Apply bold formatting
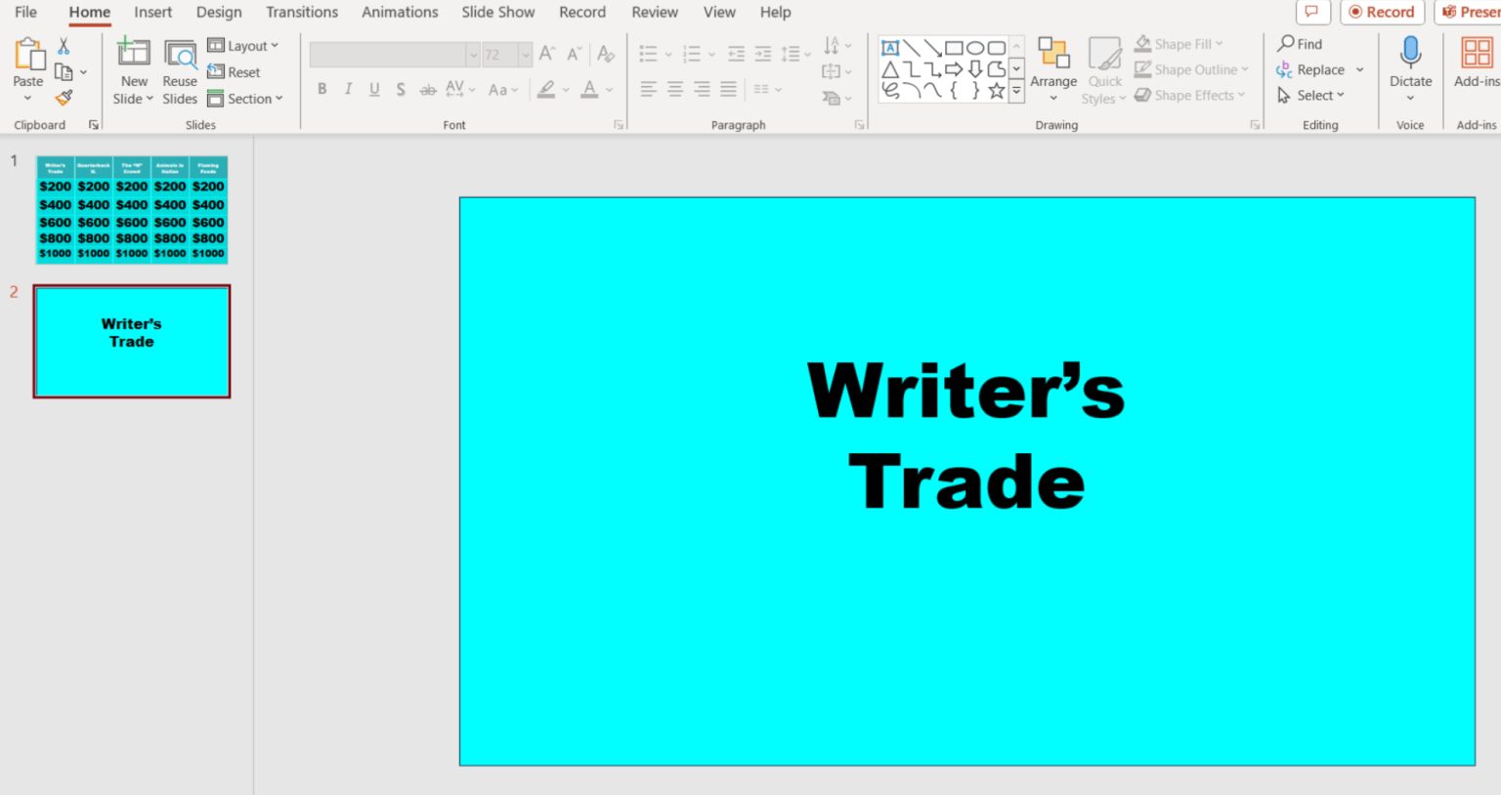 tap(322, 89)
